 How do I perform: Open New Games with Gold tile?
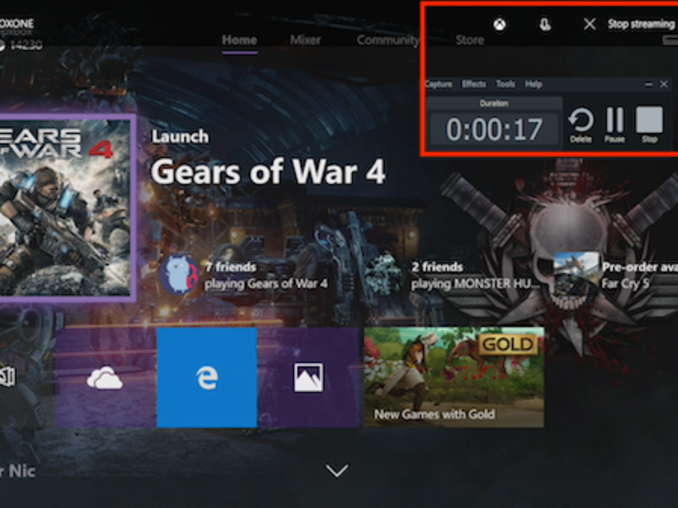[x=454, y=378]
